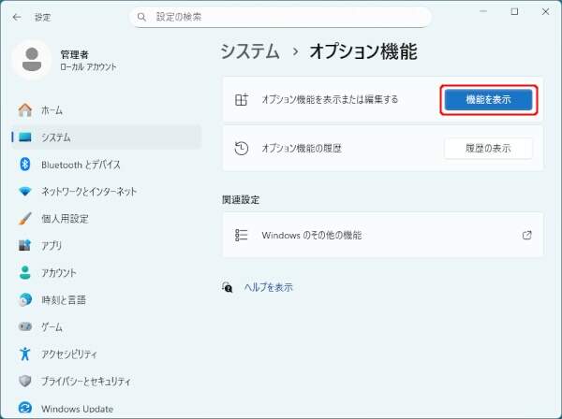The image size is (562, 419).
Task: Open the アクセシビリティ figure icon
Action: (x=25, y=354)
